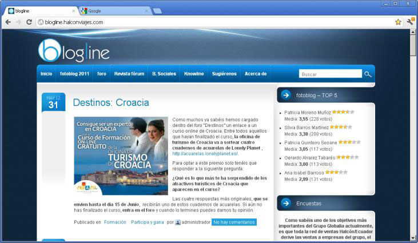Click the arrow icon beside Encuestas

(x=286, y=204)
